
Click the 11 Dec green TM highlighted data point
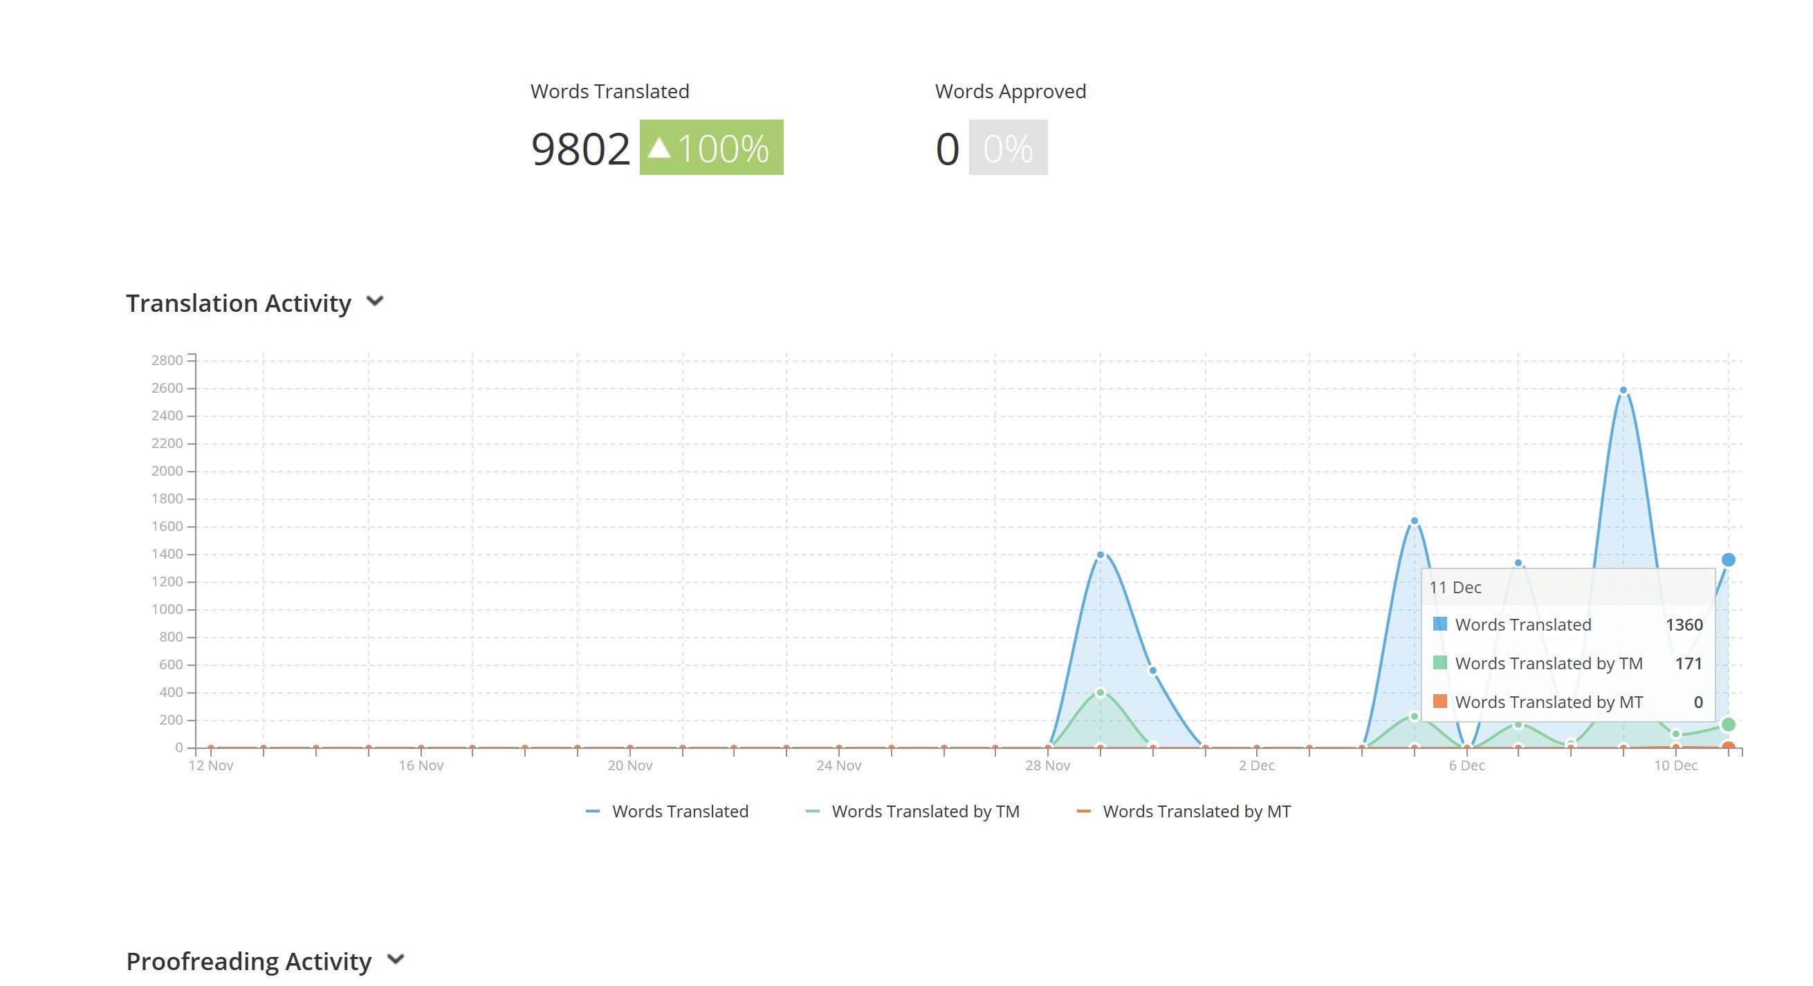[1728, 725]
